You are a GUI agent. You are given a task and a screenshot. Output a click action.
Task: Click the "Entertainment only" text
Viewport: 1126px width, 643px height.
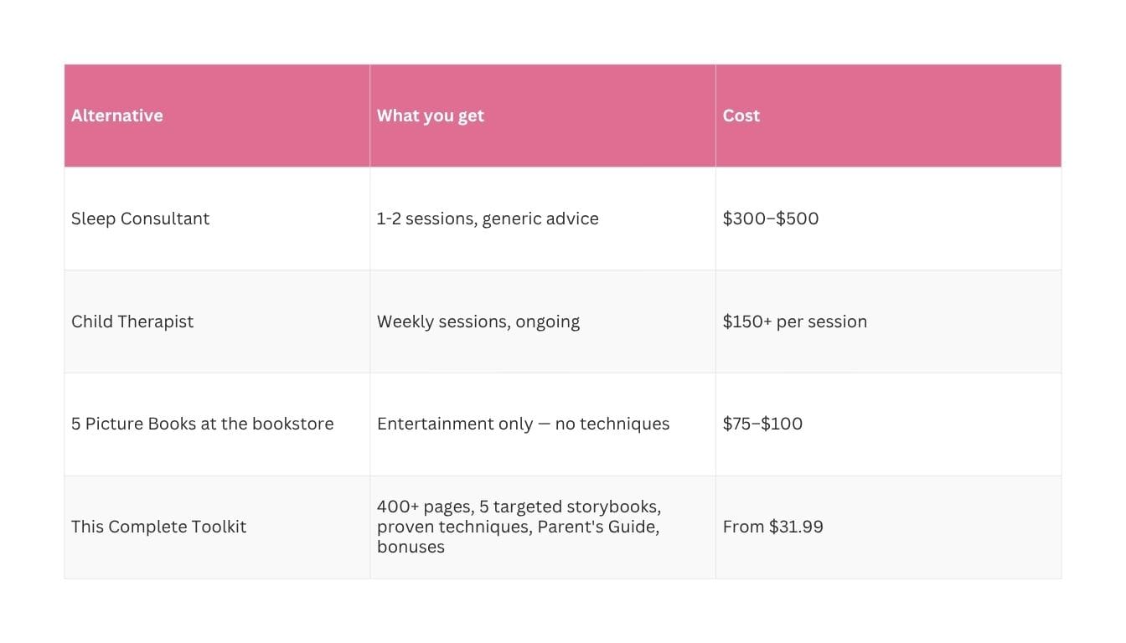pos(455,424)
